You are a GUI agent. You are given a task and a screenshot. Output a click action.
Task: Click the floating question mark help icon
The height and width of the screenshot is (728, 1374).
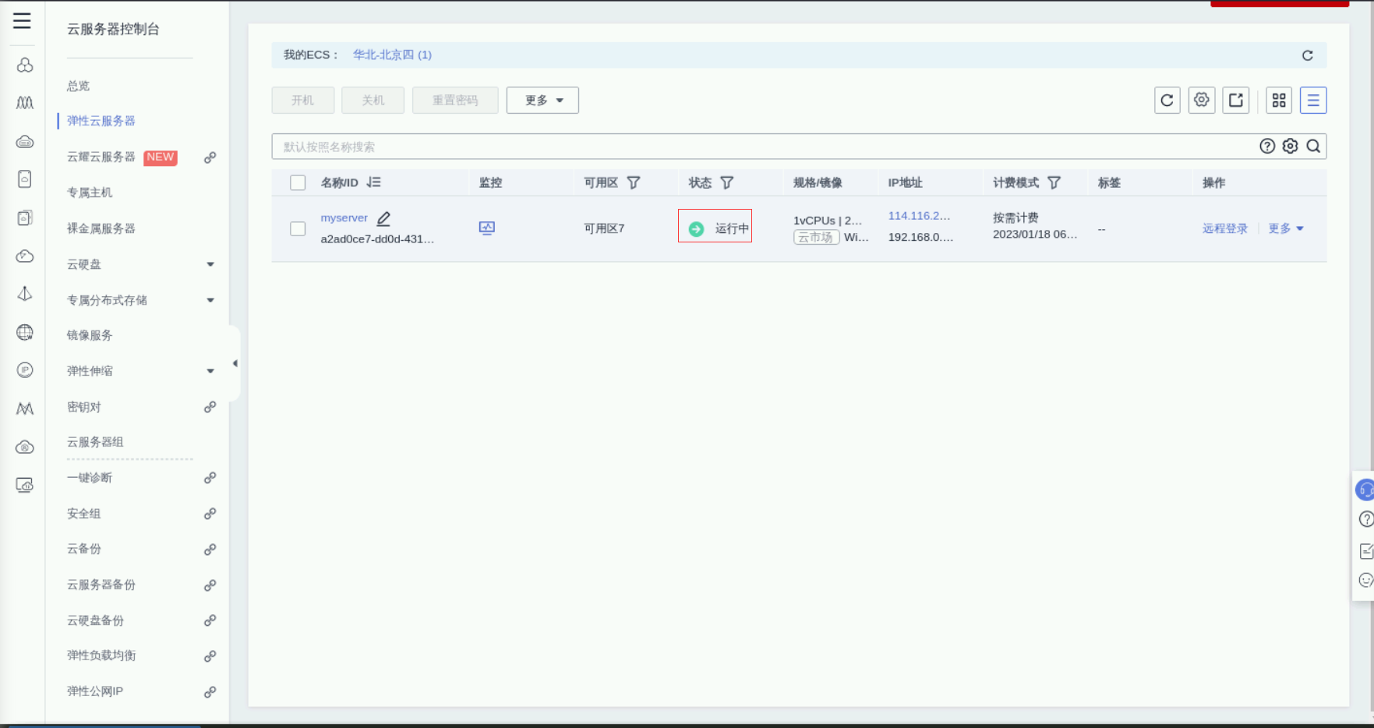1366,519
